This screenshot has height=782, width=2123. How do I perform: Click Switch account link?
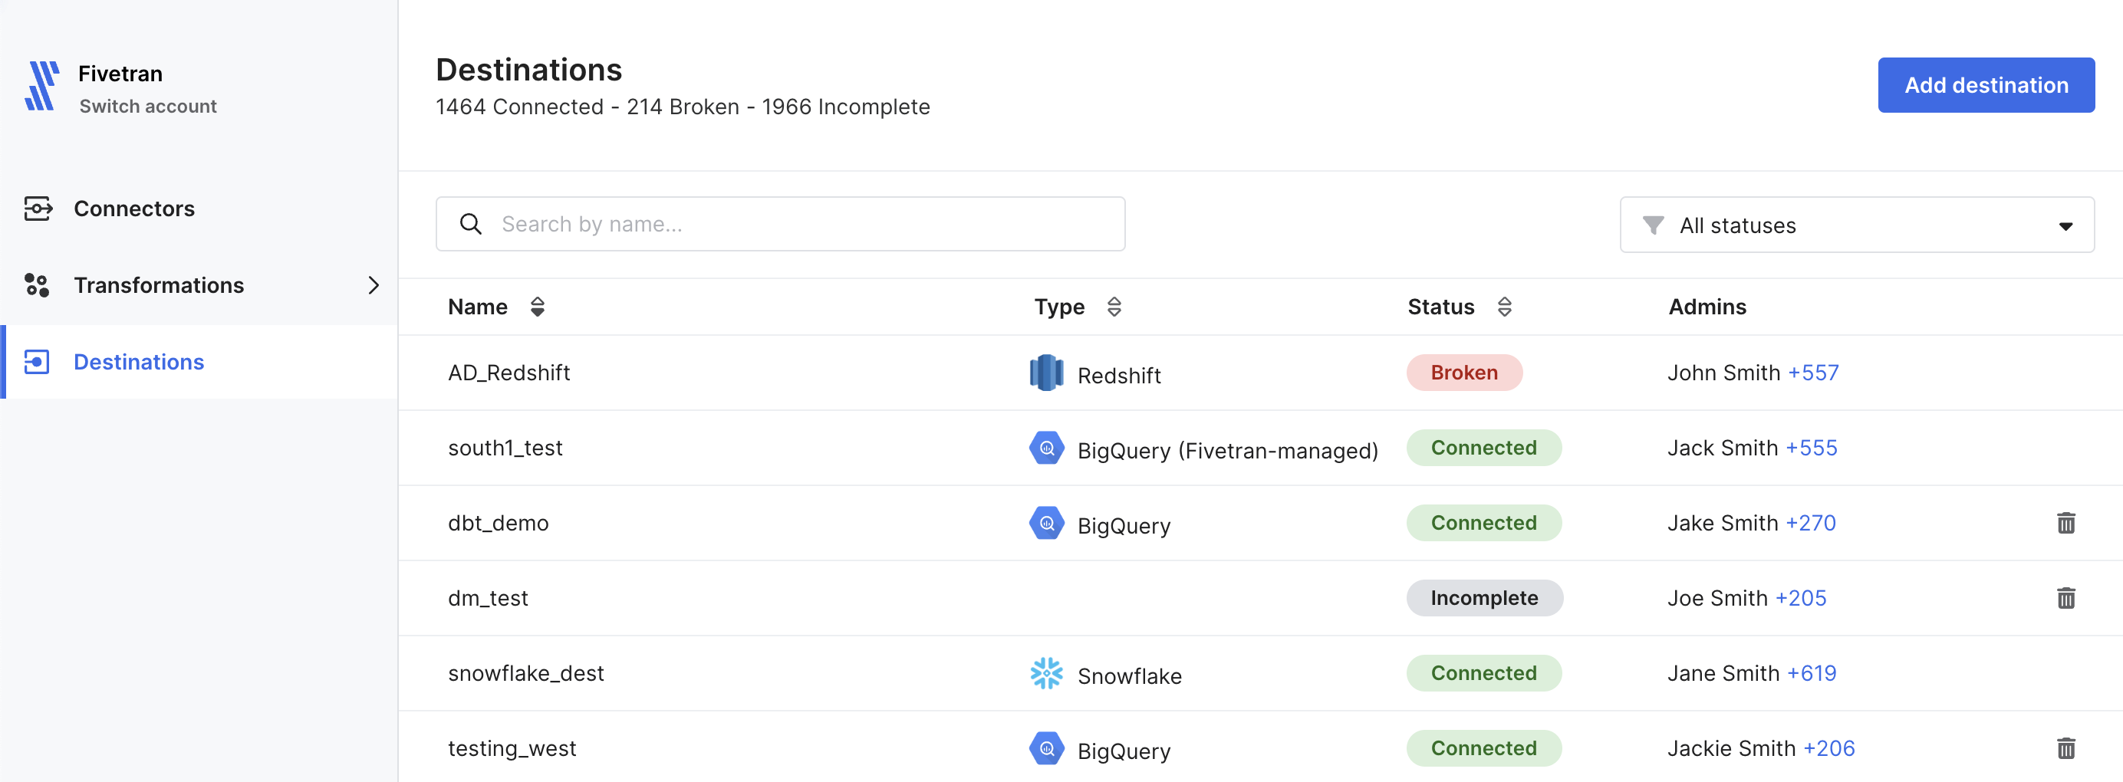click(x=147, y=107)
